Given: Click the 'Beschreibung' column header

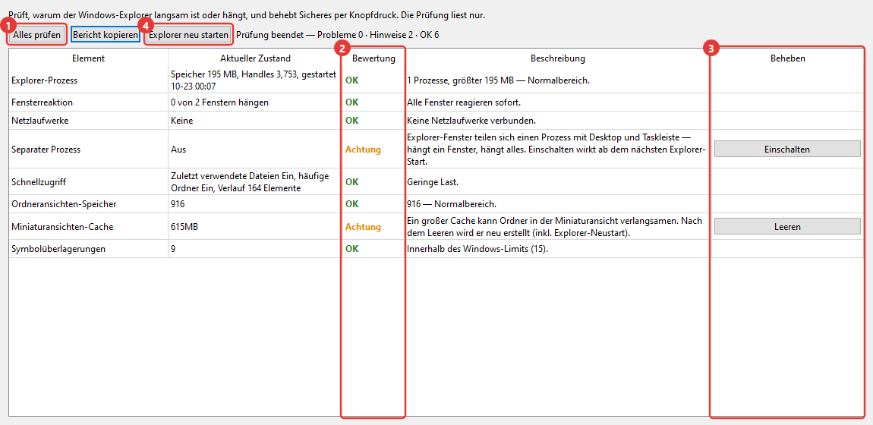Looking at the screenshot, I should 558,58.
